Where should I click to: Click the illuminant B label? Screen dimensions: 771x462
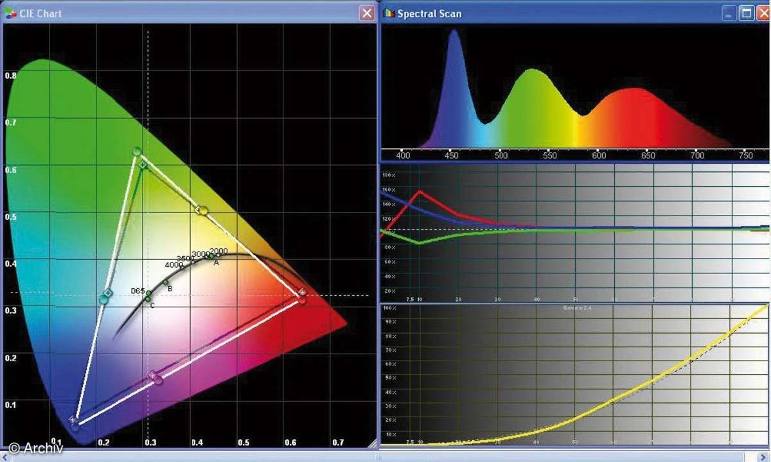pyautogui.click(x=170, y=289)
